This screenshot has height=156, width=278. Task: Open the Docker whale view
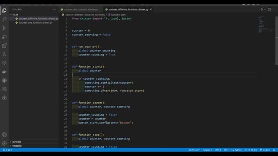click(4, 72)
